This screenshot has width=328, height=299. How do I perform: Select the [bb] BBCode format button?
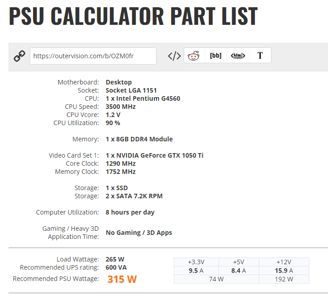[216, 56]
